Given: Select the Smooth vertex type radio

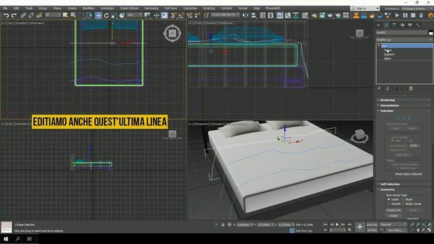Looking at the screenshot, I should pyautogui.click(x=389, y=204).
